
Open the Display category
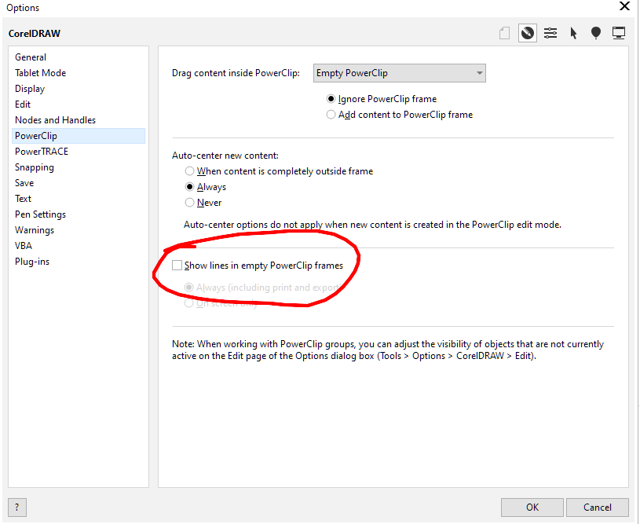pos(79,89)
